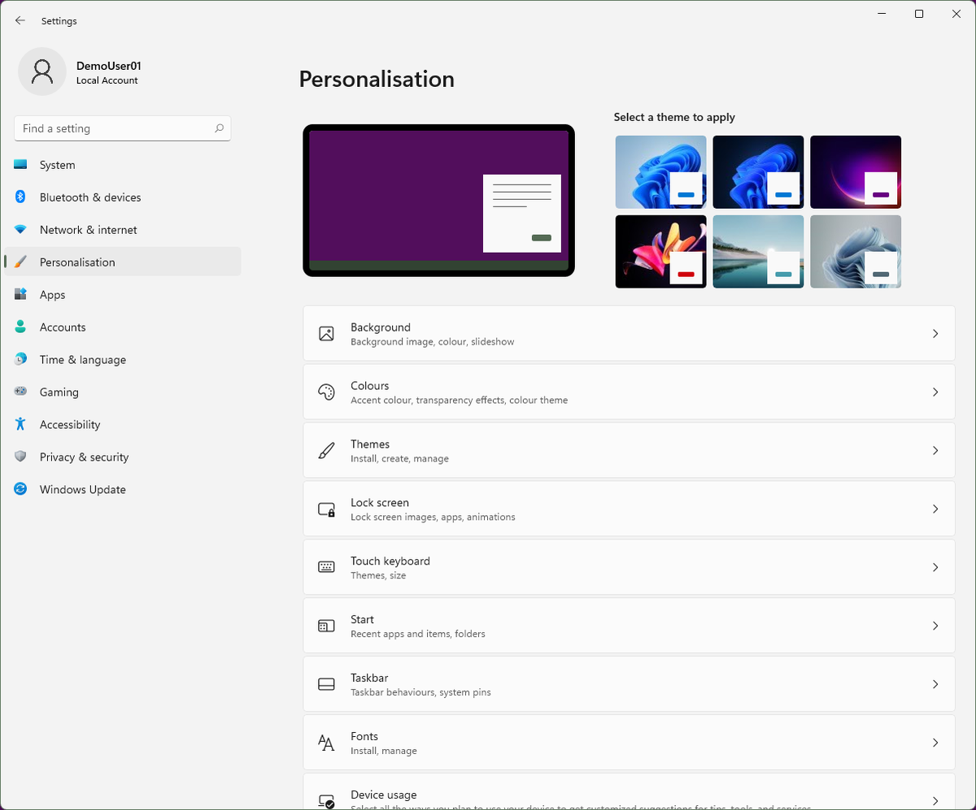Open Bluetooth & devices section
This screenshot has width=976, height=810.
coord(123,197)
